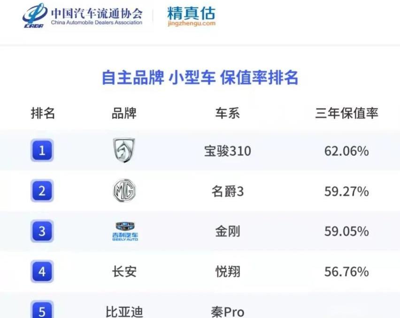The width and height of the screenshot is (400, 318).
Task: Select the 宝骏310 model name
Action: click(228, 151)
